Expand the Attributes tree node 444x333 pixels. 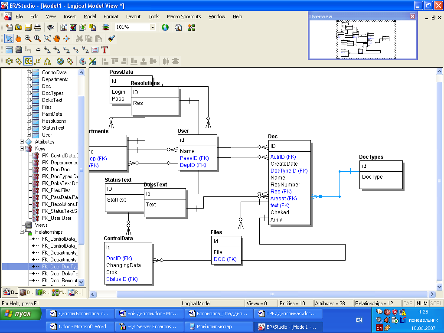tap(22, 142)
